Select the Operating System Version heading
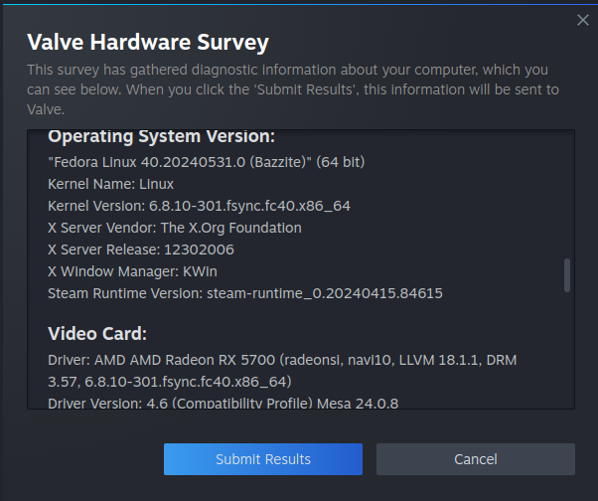The width and height of the screenshot is (598, 501). pos(161,136)
